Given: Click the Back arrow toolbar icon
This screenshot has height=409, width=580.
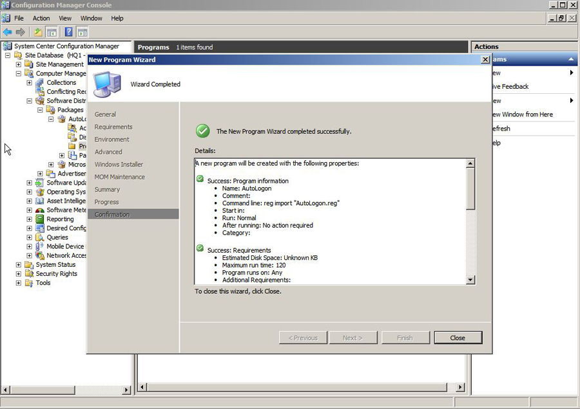Looking at the screenshot, I should [x=7, y=32].
